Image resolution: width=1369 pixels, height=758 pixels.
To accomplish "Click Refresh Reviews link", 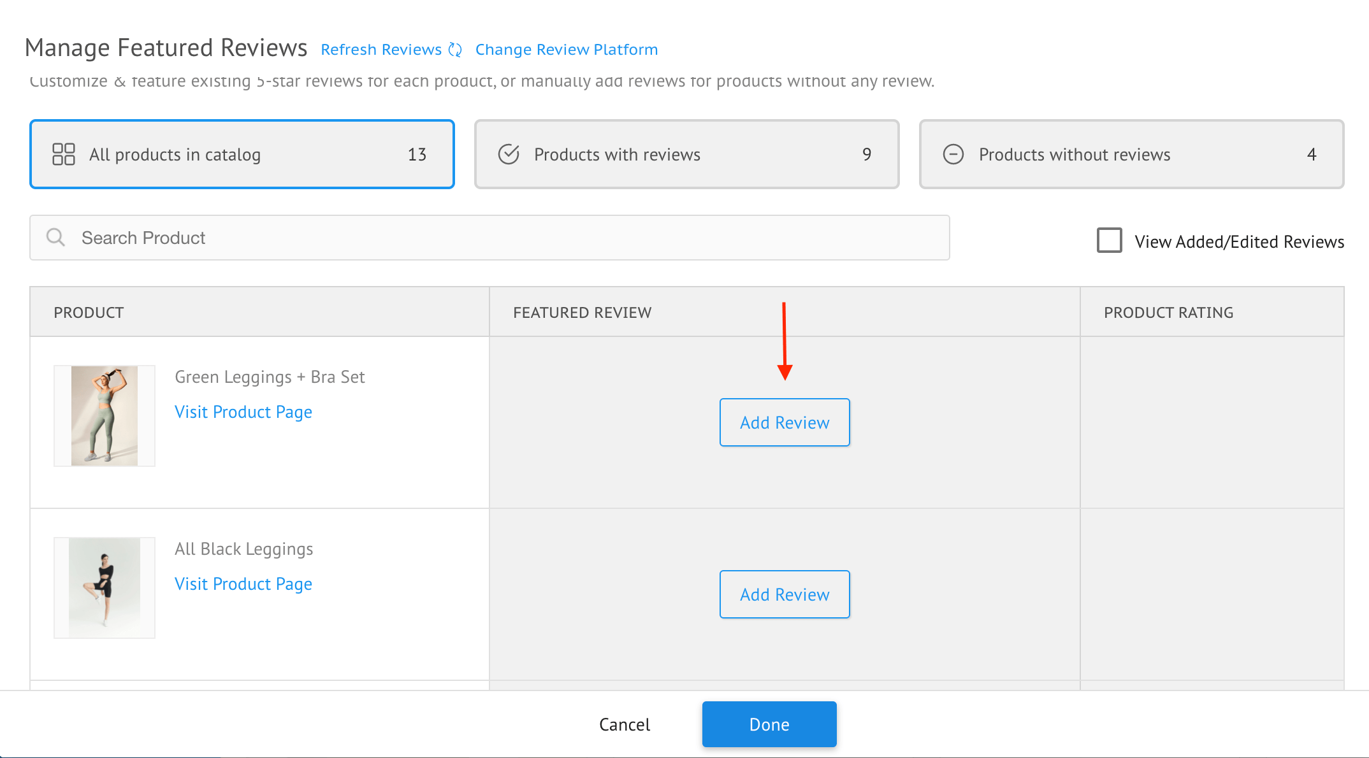I will 381,50.
